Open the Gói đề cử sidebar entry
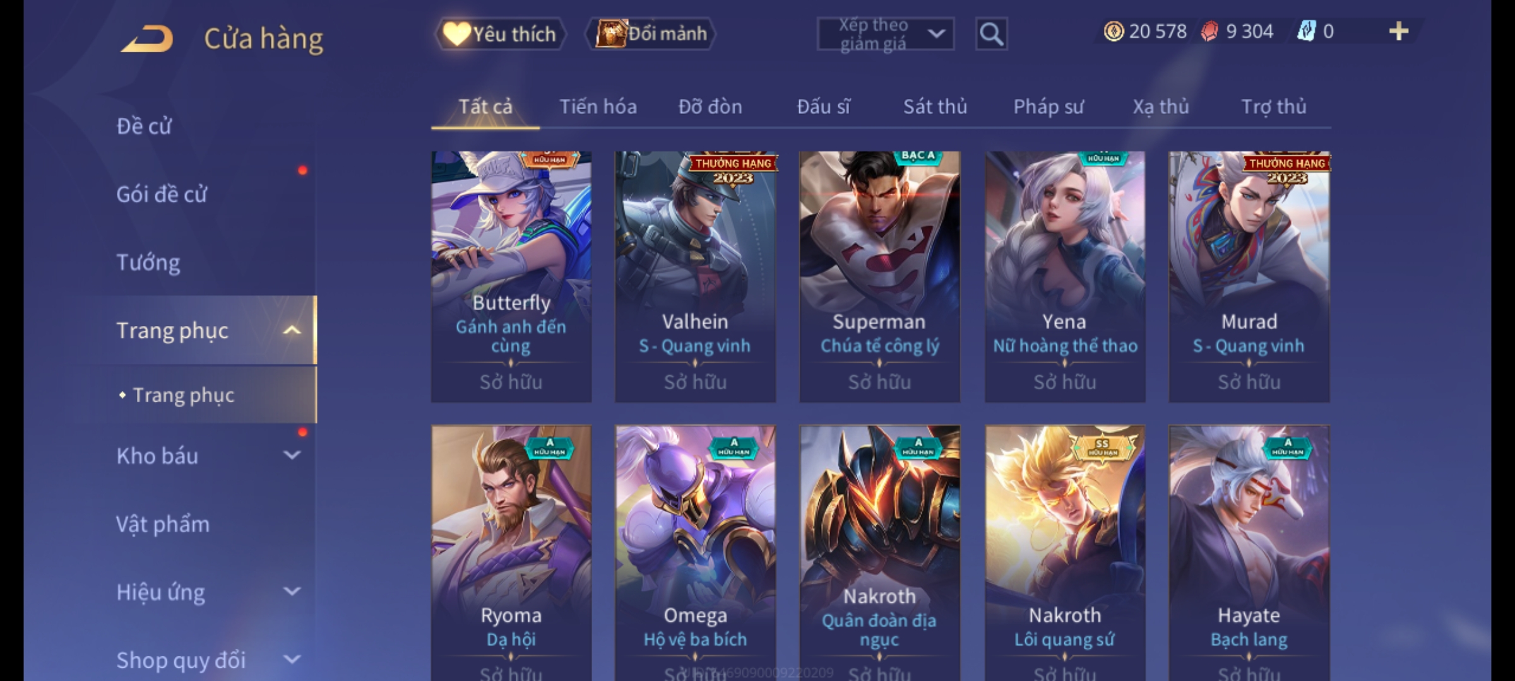This screenshot has width=1515, height=681. tap(162, 194)
